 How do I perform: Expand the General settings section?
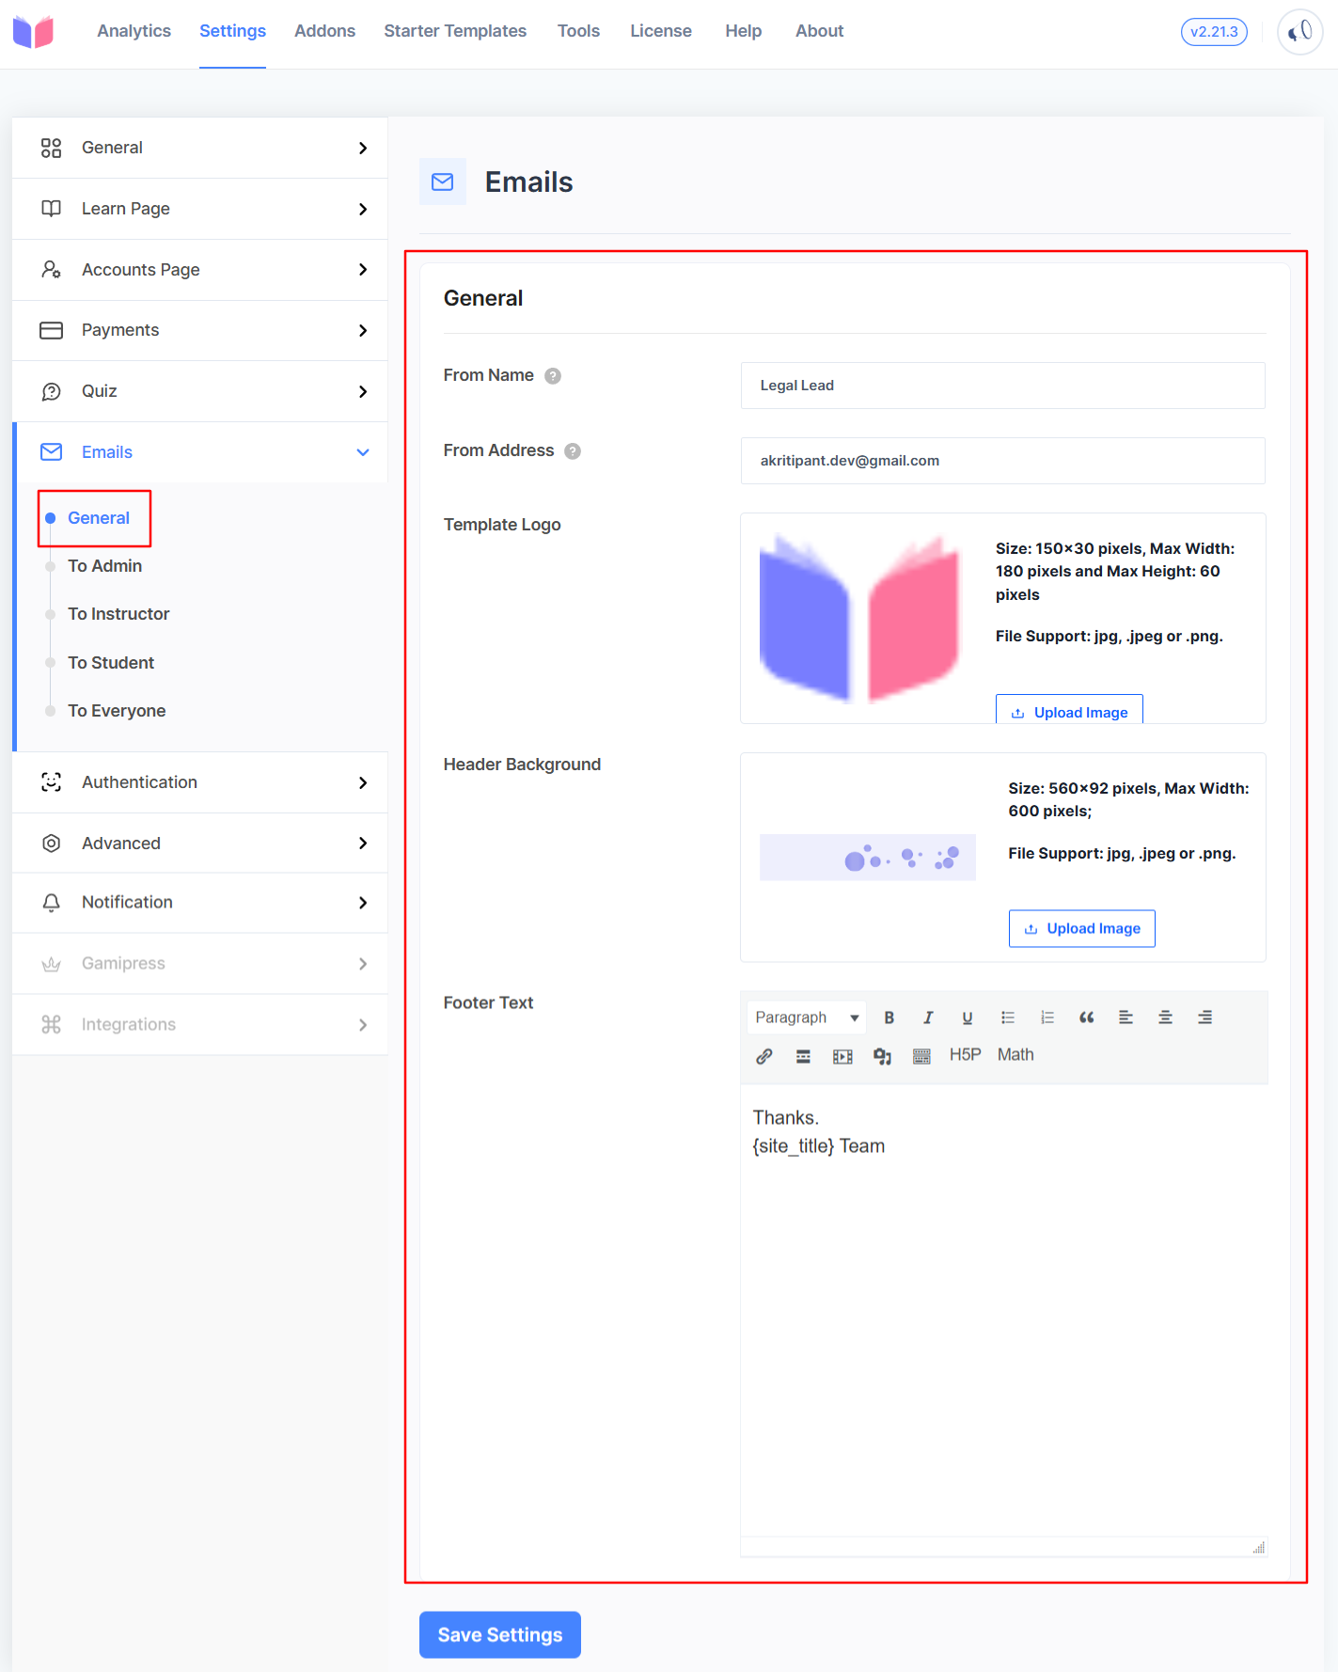point(199,148)
